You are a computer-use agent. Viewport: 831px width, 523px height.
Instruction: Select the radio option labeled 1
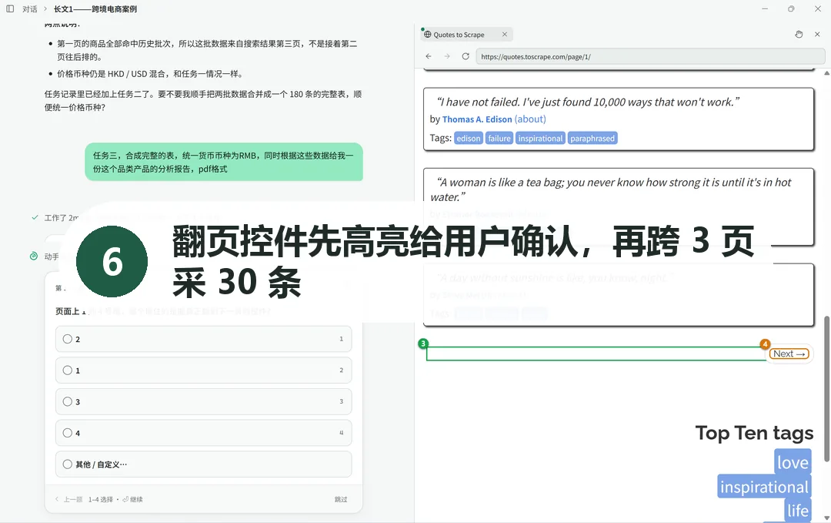click(203, 370)
